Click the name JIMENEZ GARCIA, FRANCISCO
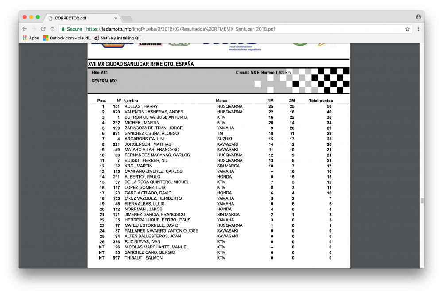The image size is (443, 295). (x=155, y=215)
